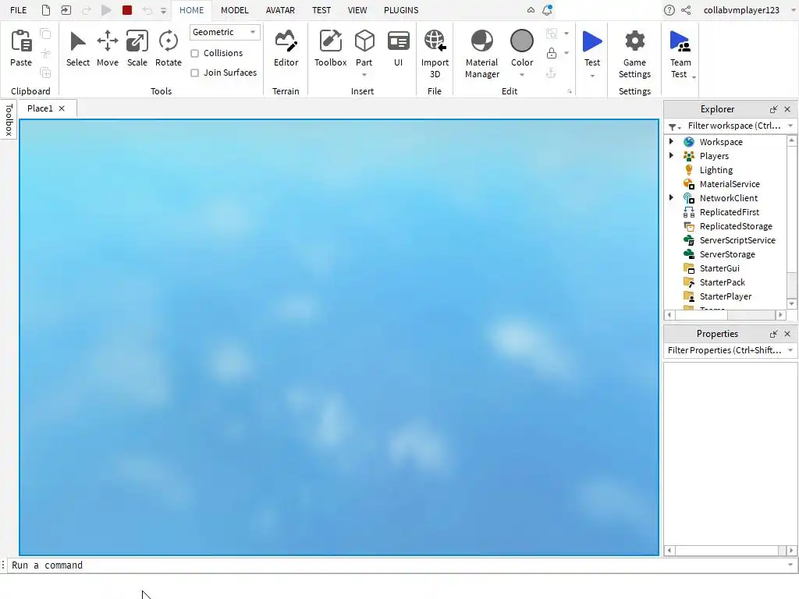Click the group icon in Edit group
The image size is (799, 599).
pyautogui.click(x=552, y=34)
